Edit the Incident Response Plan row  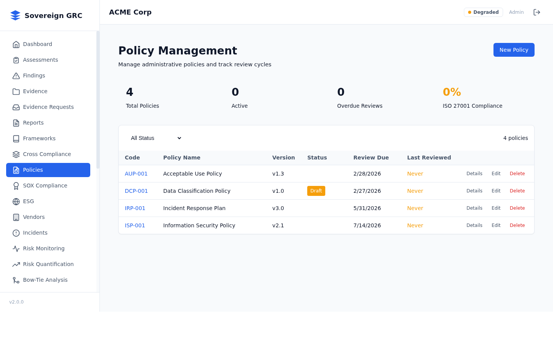(496, 208)
